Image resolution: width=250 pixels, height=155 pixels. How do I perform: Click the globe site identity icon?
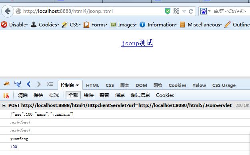(18, 11)
